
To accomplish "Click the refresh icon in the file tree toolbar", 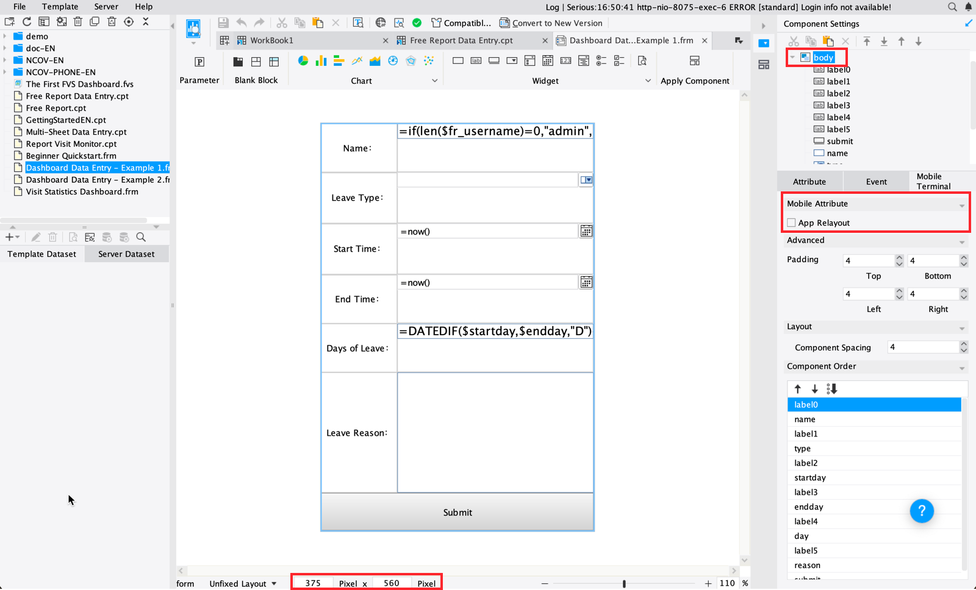I will tap(27, 21).
